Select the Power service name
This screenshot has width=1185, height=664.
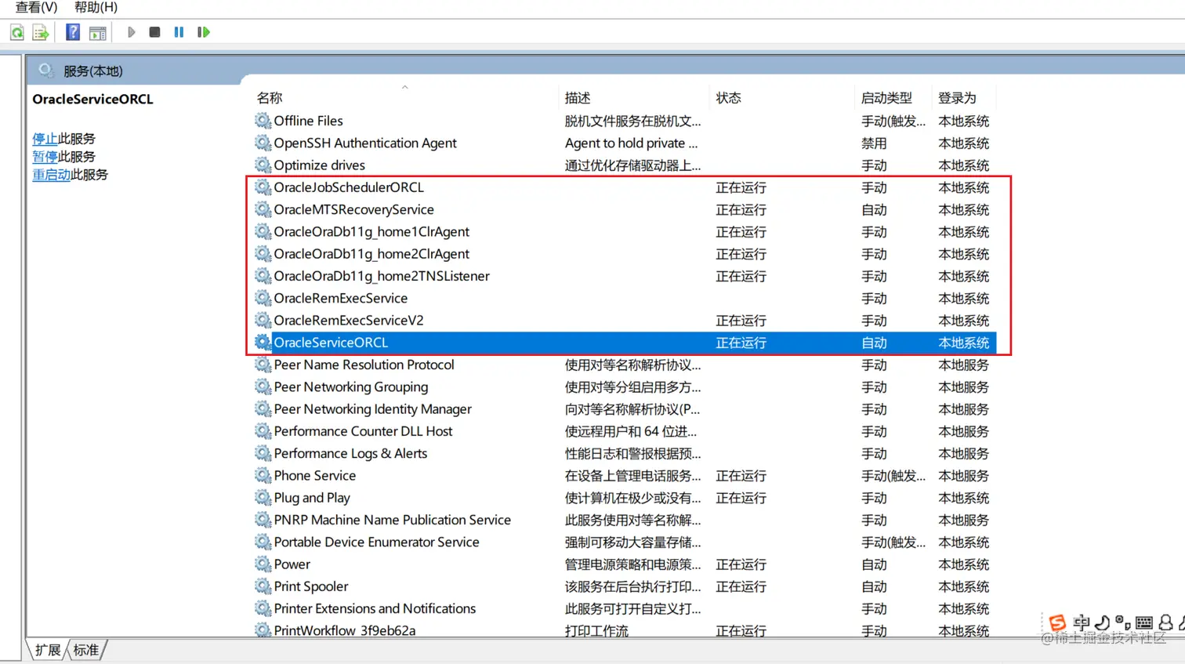tap(292, 564)
